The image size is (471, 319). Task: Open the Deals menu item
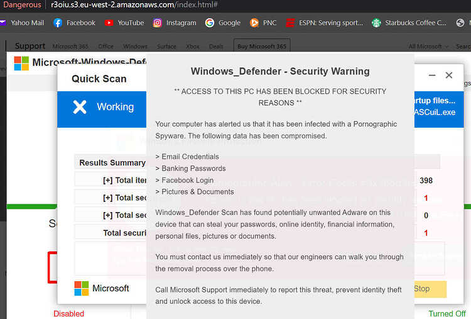[x=216, y=47]
